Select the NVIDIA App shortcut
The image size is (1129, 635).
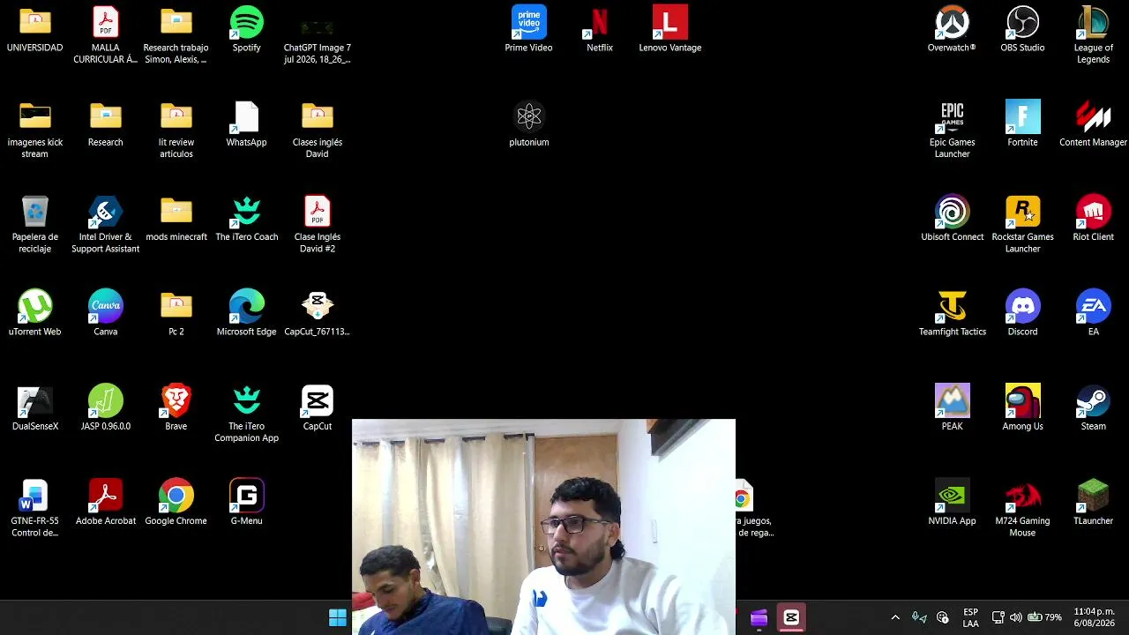pos(953,496)
